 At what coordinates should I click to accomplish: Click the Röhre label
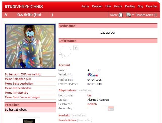coord(114,15)
